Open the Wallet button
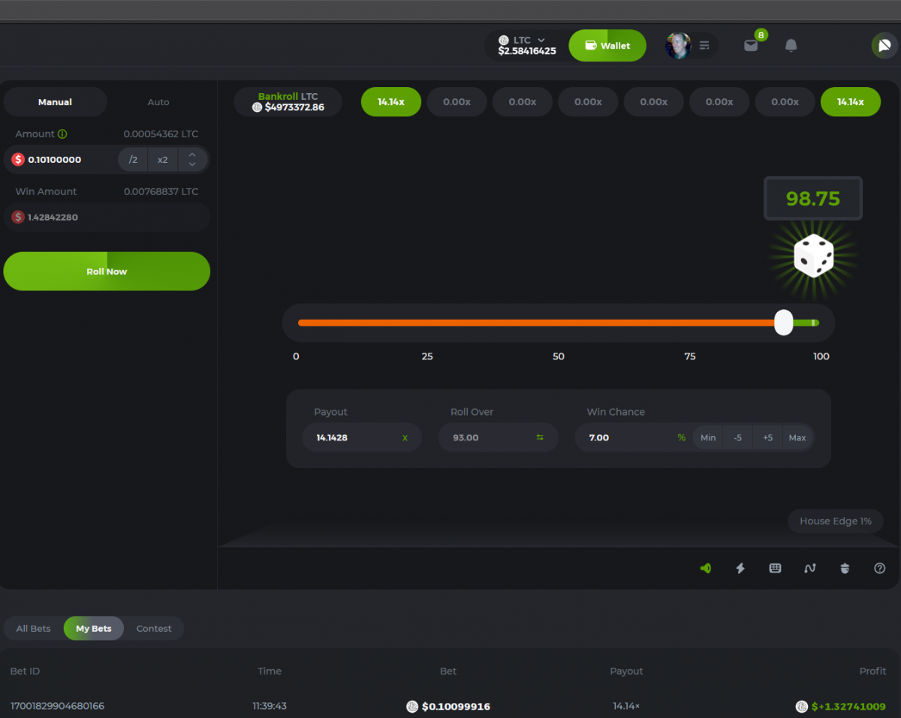Screen dimensions: 901x718 (x=607, y=46)
